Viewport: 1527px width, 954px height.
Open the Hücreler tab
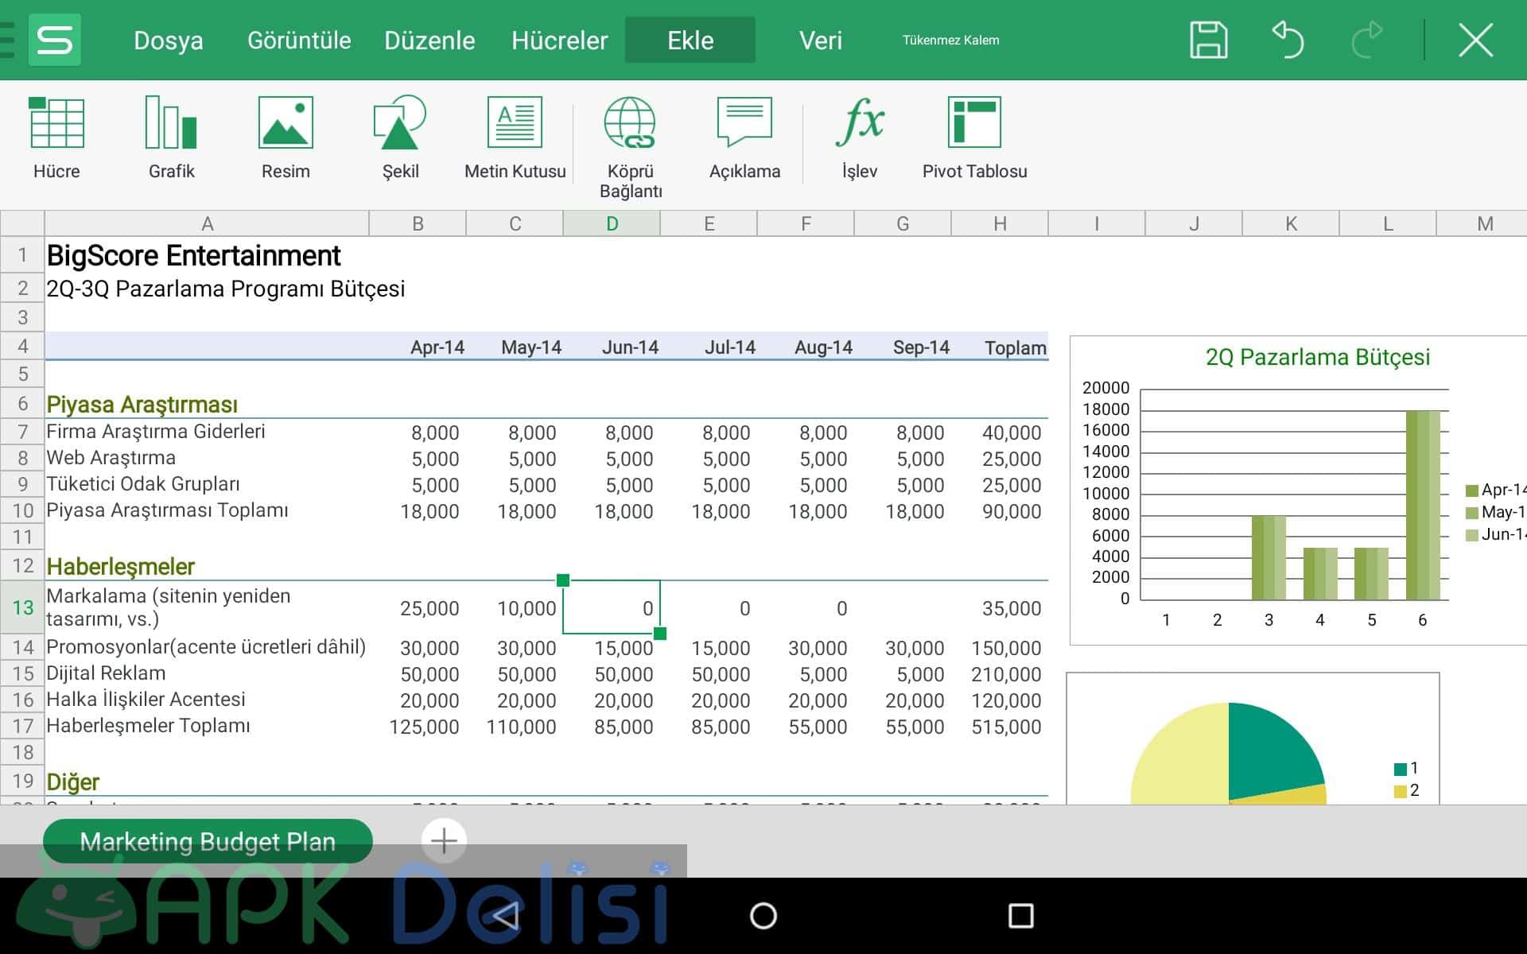pos(559,40)
